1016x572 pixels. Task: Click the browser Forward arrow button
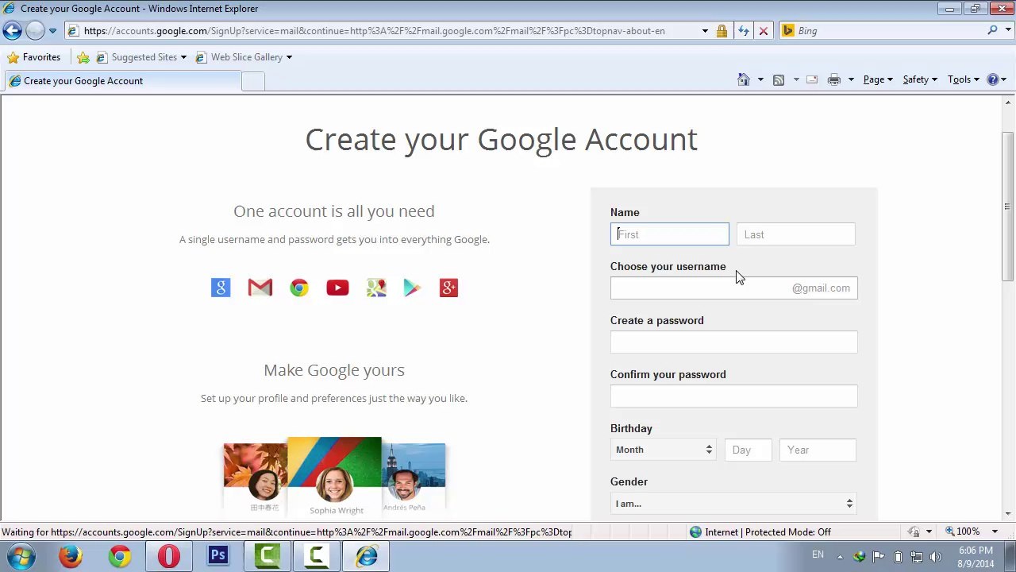[x=35, y=31]
